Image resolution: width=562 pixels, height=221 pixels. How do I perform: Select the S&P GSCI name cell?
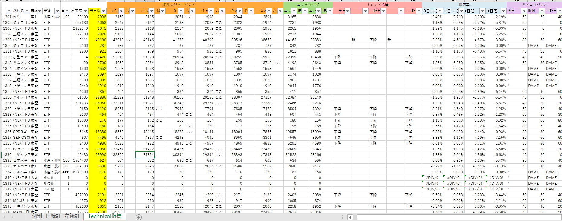click(x=21, y=138)
